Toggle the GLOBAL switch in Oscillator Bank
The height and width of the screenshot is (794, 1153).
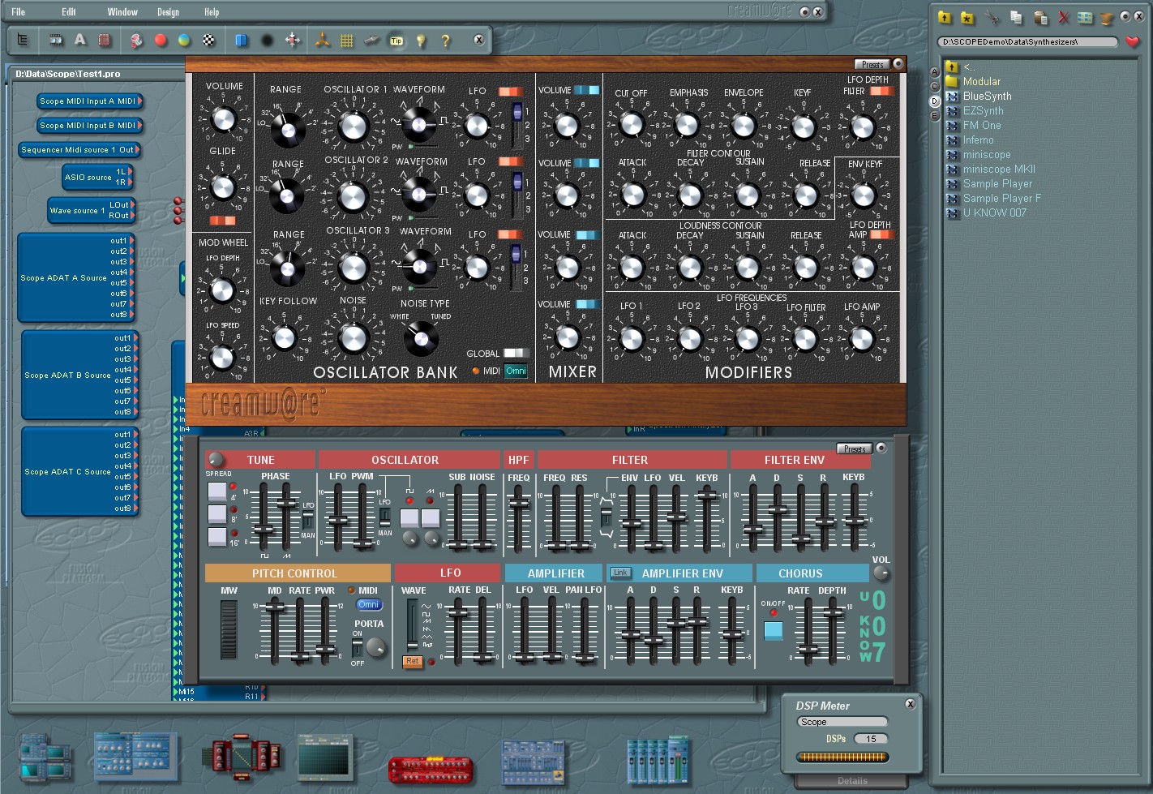[x=516, y=353]
